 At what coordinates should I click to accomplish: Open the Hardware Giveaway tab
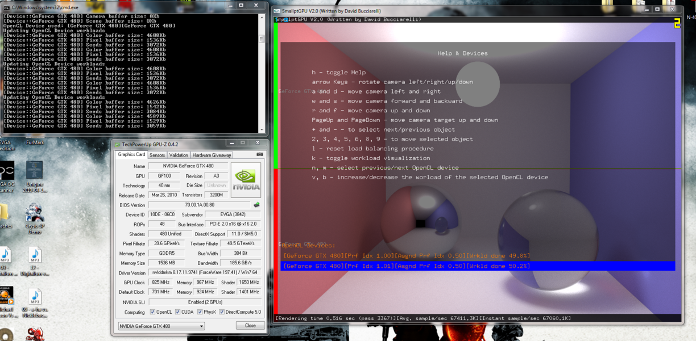[212, 155]
